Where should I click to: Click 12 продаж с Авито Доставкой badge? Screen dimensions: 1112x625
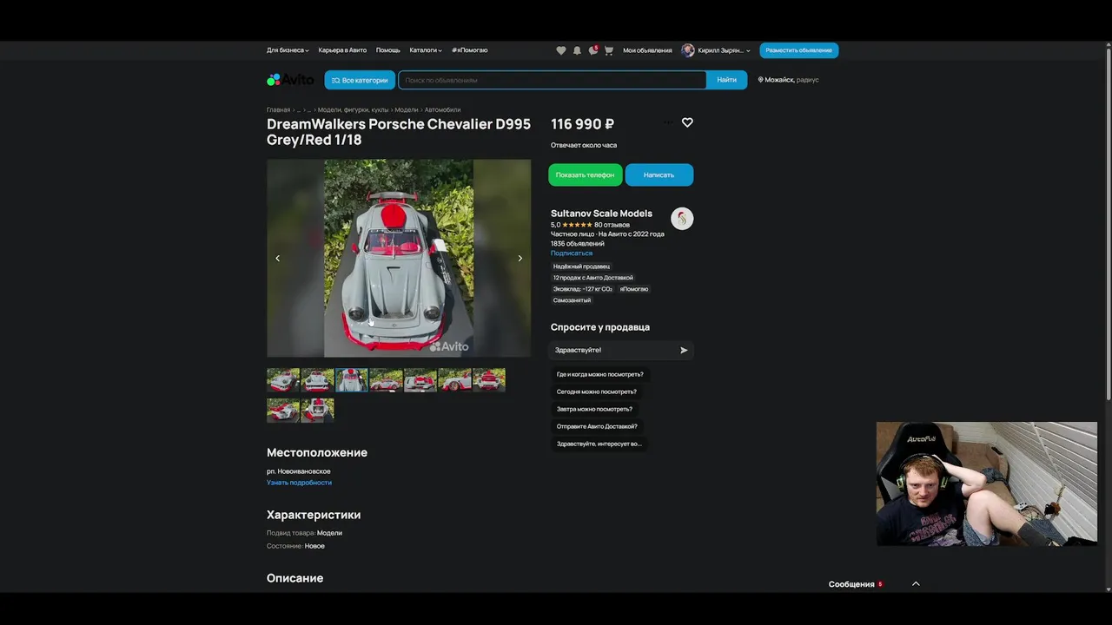point(593,278)
